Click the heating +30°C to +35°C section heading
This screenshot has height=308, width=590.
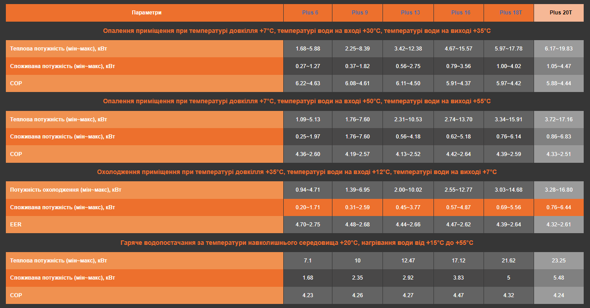pos(296,31)
